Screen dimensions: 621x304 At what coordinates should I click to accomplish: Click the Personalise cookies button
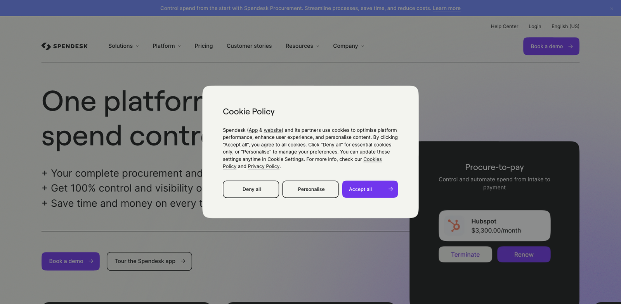(x=310, y=189)
